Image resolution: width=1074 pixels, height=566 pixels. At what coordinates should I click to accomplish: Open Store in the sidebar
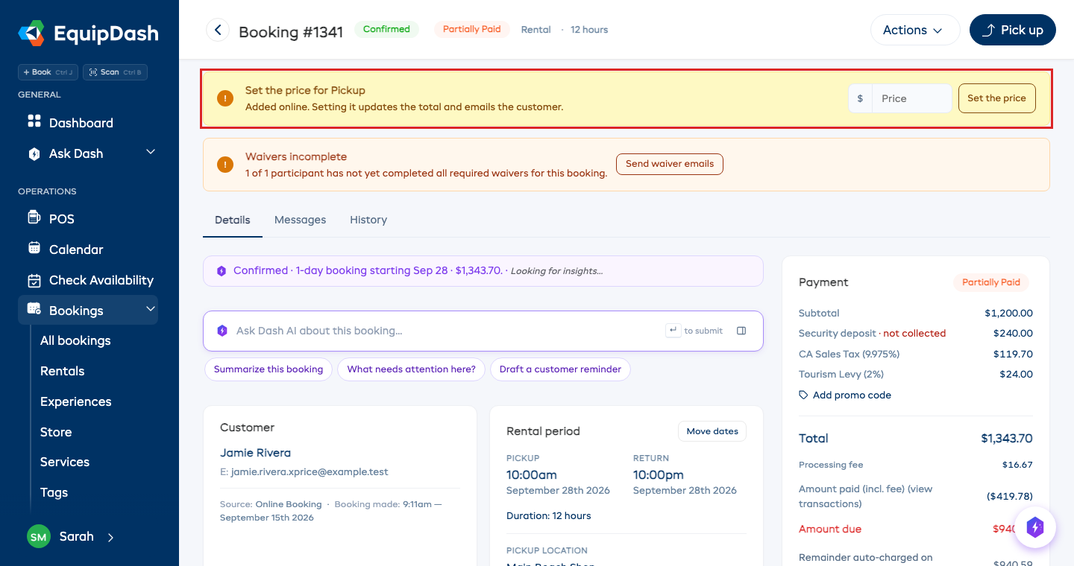pyautogui.click(x=56, y=432)
